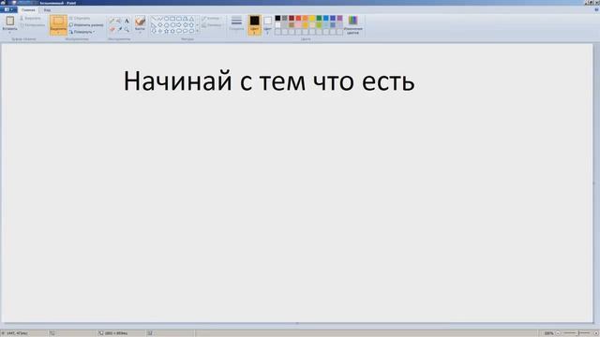Expand the Paste dropdown arrow
The height and width of the screenshot is (337, 600).
click(x=10, y=33)
